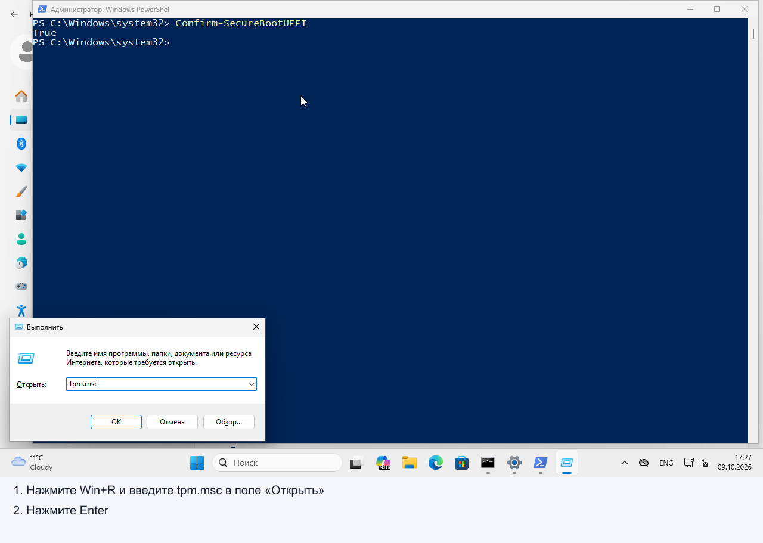Open Network & internet Wi-Fi icon in sidebar
Image resolution: width=763 pixels, height=543 pixels.
(21, 167)
